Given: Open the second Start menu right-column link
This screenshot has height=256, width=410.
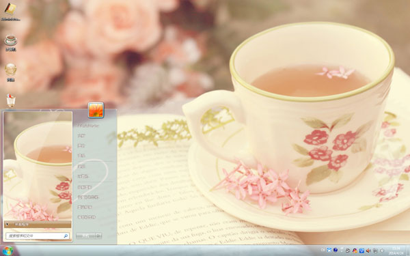Looking at the screenshot, I should [x=81, y=136].
